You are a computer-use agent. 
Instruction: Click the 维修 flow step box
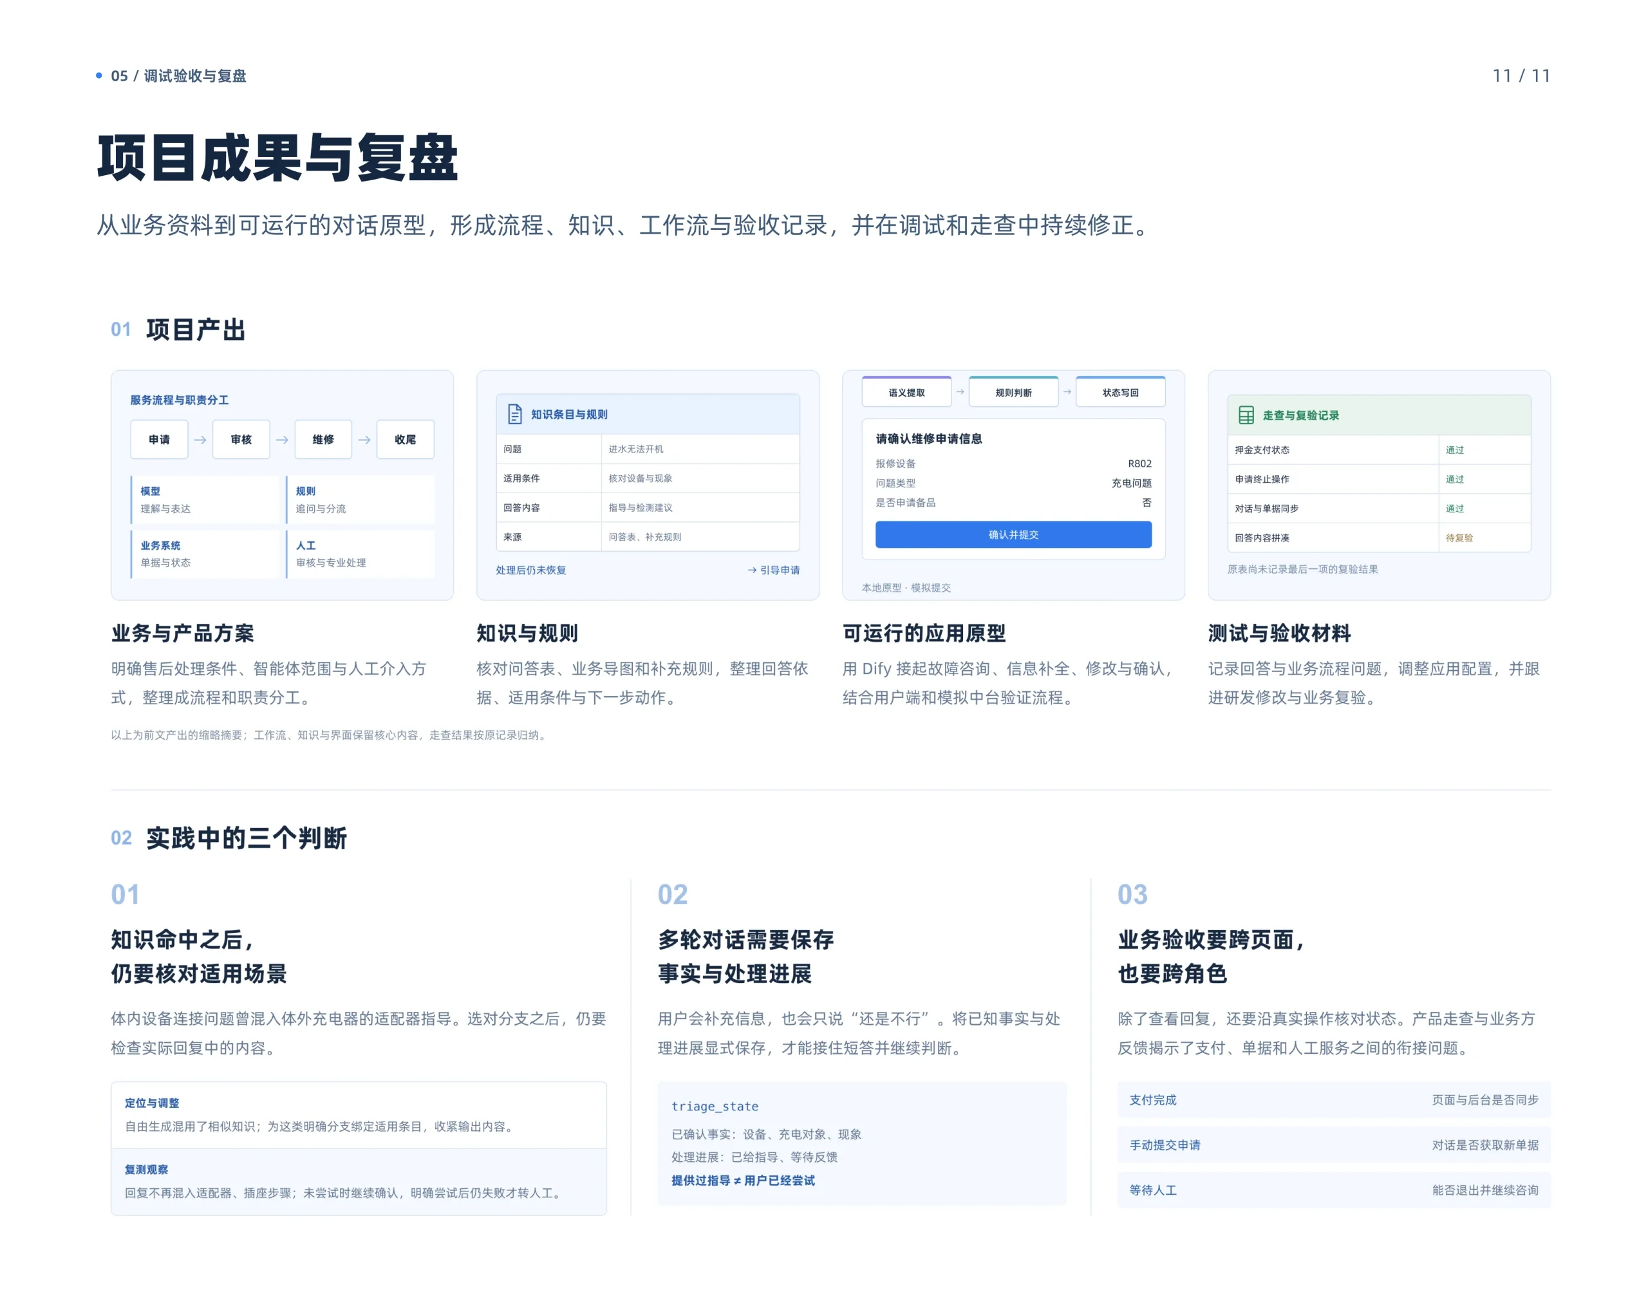323,440
